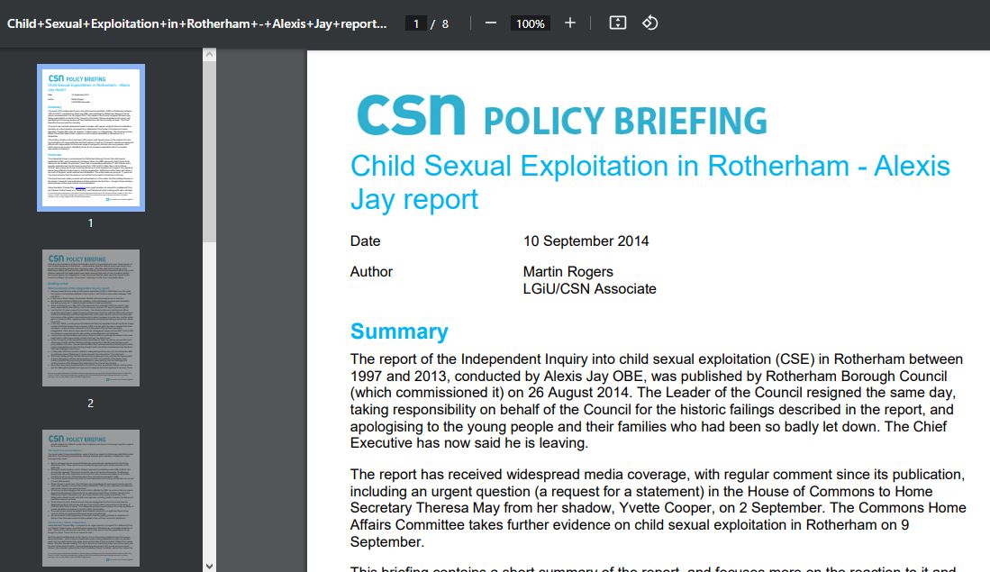Click the sidebar scroll up arrow
This screenshot has width=990, height=572.
click(210, 55)
